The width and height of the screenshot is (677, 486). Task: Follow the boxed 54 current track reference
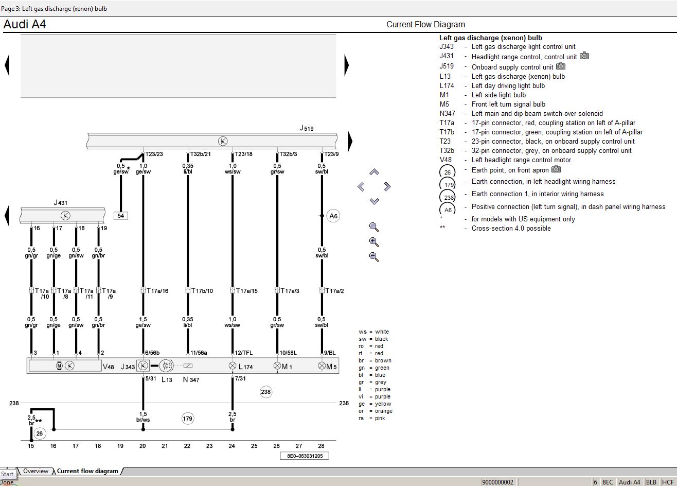click(121, 216)
